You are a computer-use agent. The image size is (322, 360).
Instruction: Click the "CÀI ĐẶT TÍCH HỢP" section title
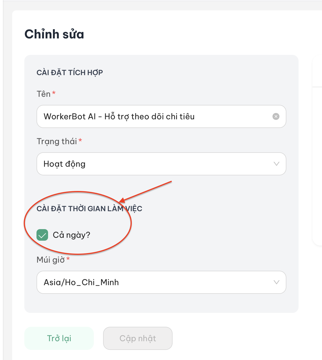point(69,73)
